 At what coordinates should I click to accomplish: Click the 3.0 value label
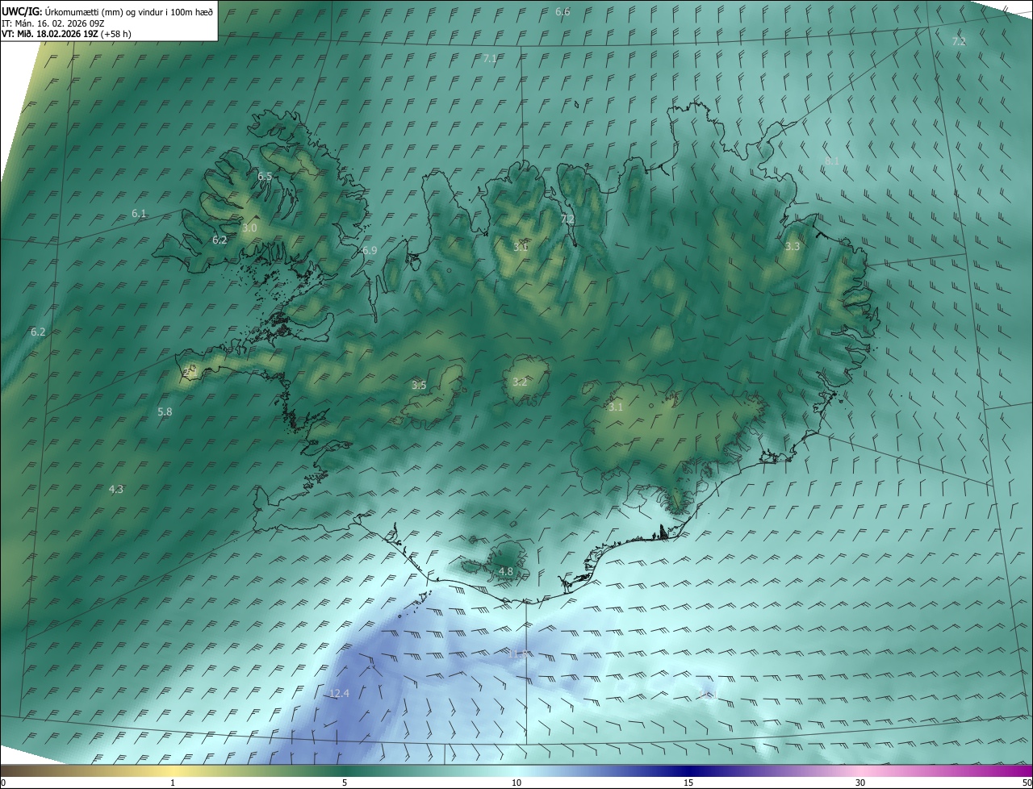[249, 228]
